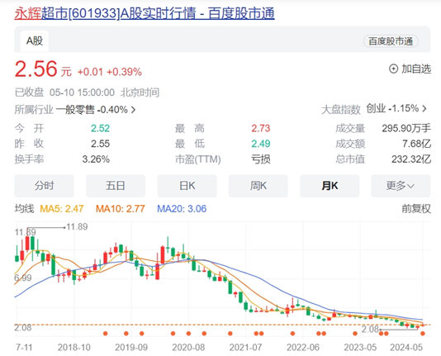Open the 永辉超市[601933]A股实时行情 title link
The width and height of the screenshot is (441, 356).
145,13
